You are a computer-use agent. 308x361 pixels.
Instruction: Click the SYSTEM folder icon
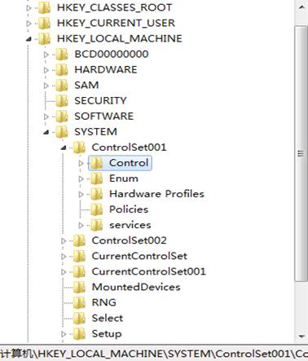[x=62, y=132]
